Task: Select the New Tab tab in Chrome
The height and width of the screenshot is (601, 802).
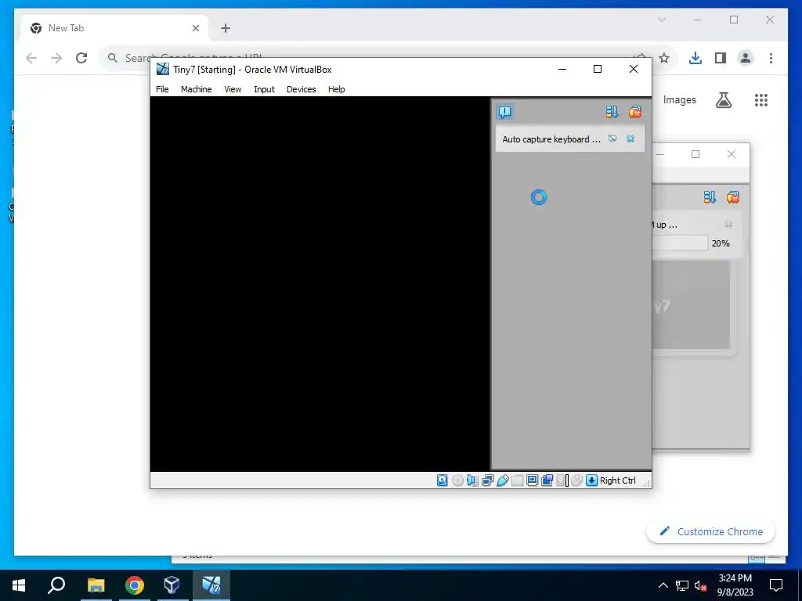Action: point(113,28)
